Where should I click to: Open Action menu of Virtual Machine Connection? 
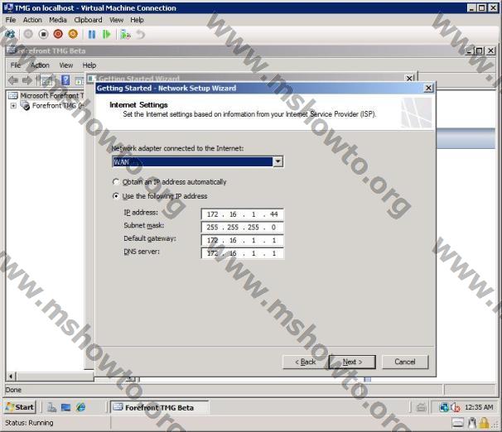pos(32,20)
